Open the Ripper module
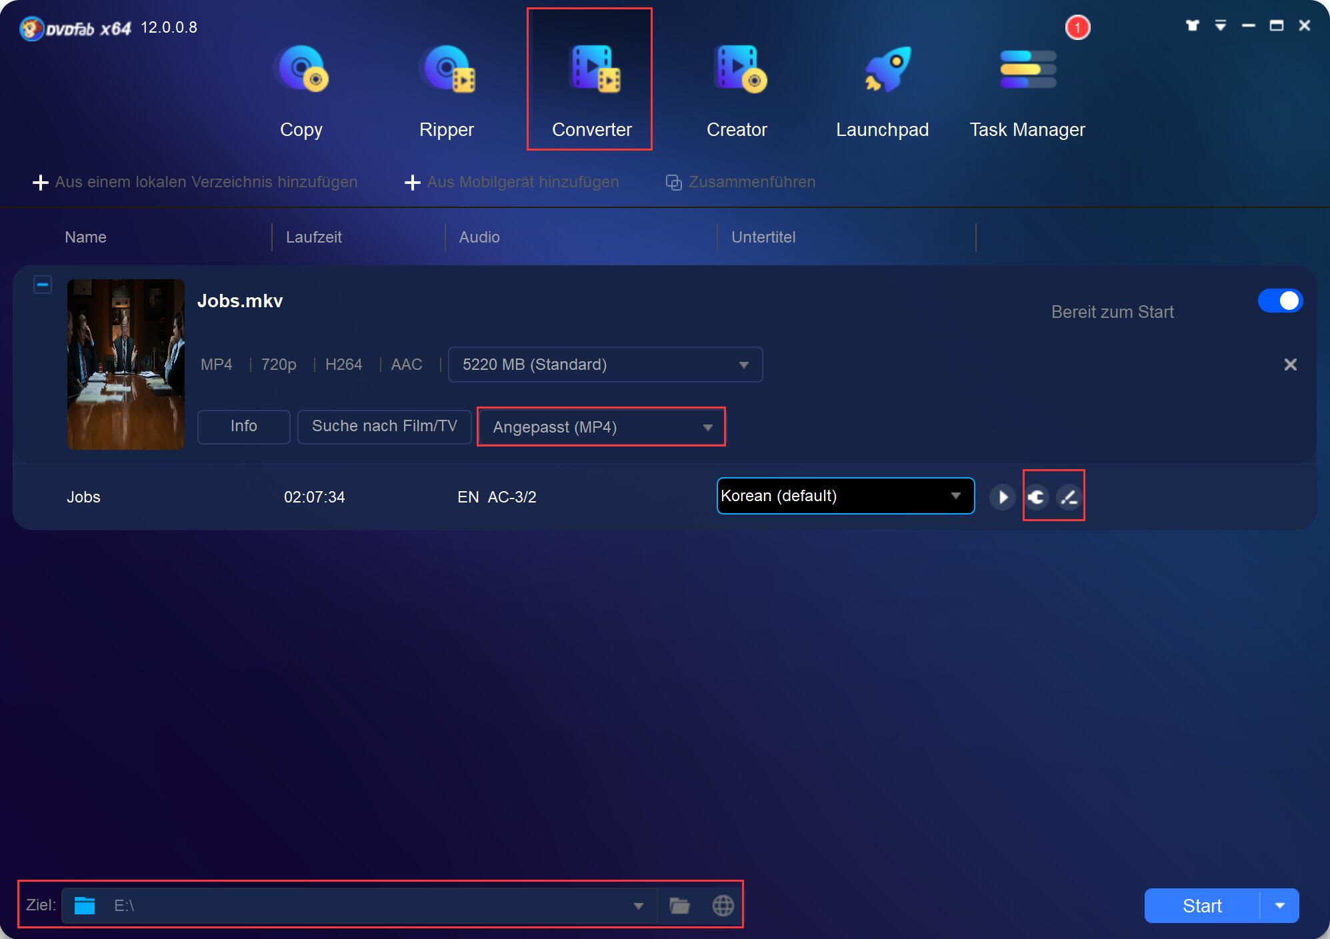The height and width of the screenshot is (939, 1330). coord(447,91)
